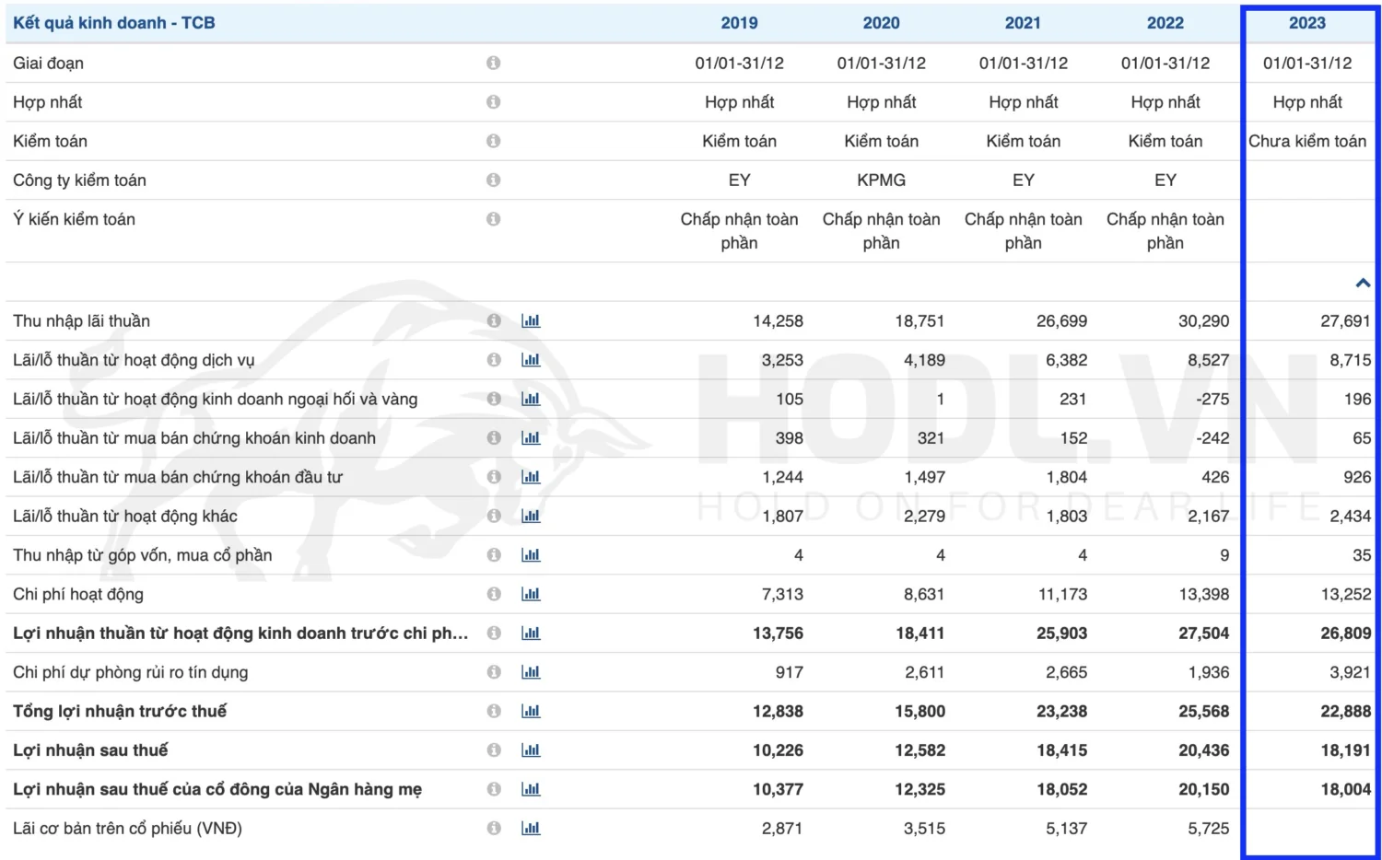
Task: Click the 2021 year header
Action: pyautogui.click(x=1023, y=23)
